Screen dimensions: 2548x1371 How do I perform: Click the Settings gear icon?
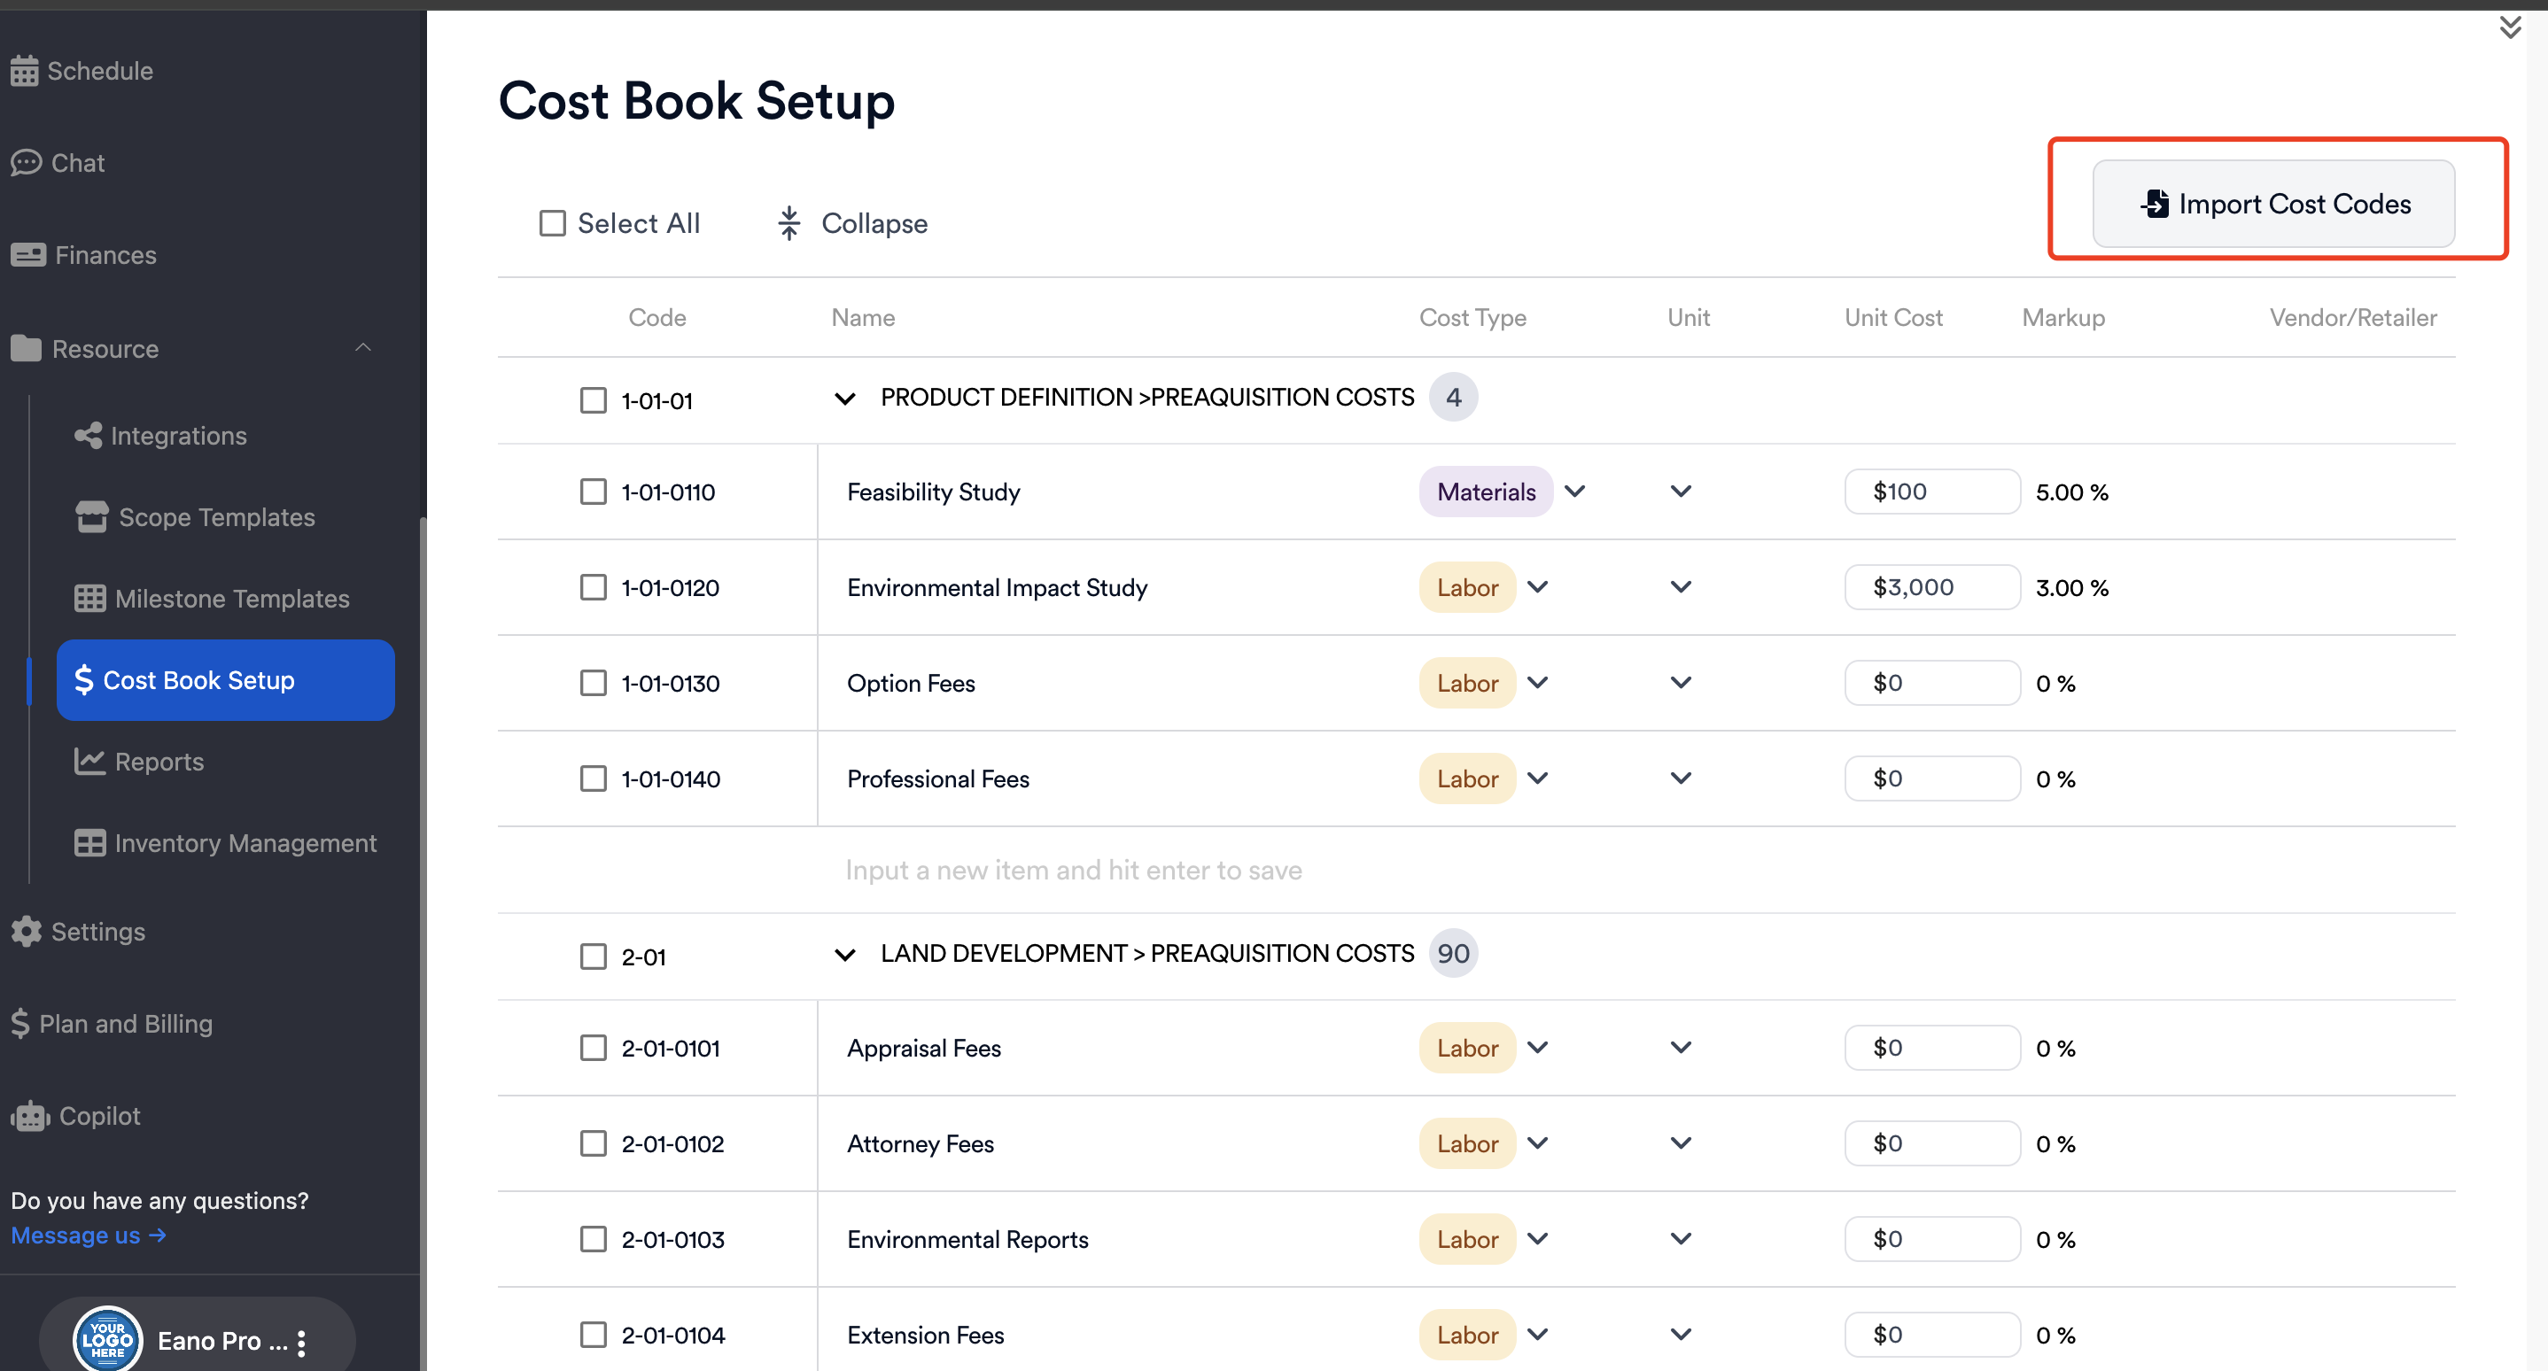click(x=27, y=931)
